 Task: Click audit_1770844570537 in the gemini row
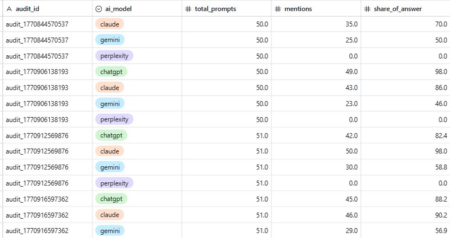pos(37,40)
